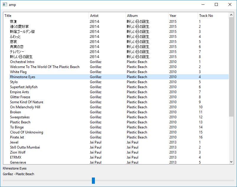Select the track '真実の恋'
The width and height of the screenshot is (237, 187).
17,46
